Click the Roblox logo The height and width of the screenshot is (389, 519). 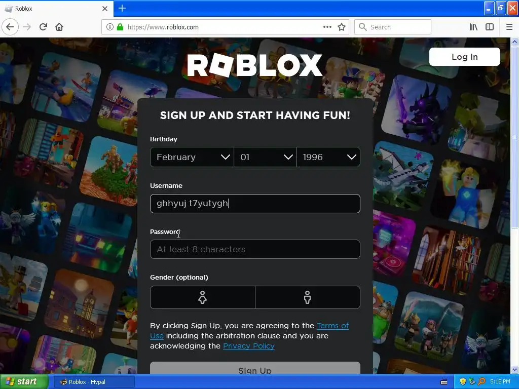255,65
